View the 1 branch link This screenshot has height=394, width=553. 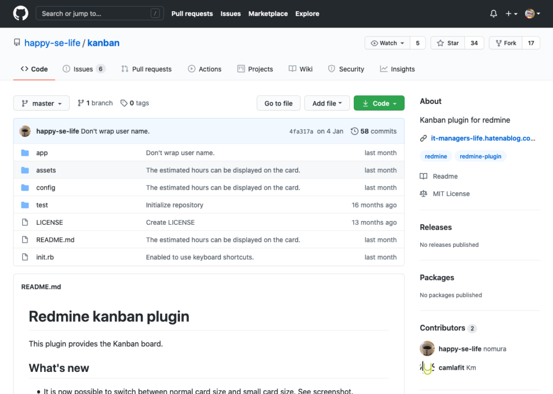point(95,103)
